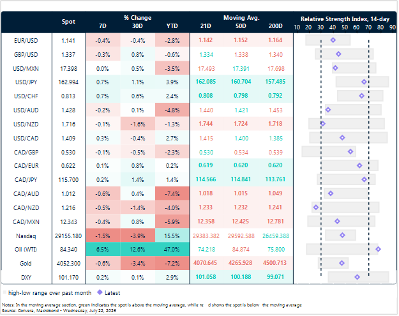Select the Spot column header
The height and width of the screenshot is (316, 399).
tap(69, 22)
